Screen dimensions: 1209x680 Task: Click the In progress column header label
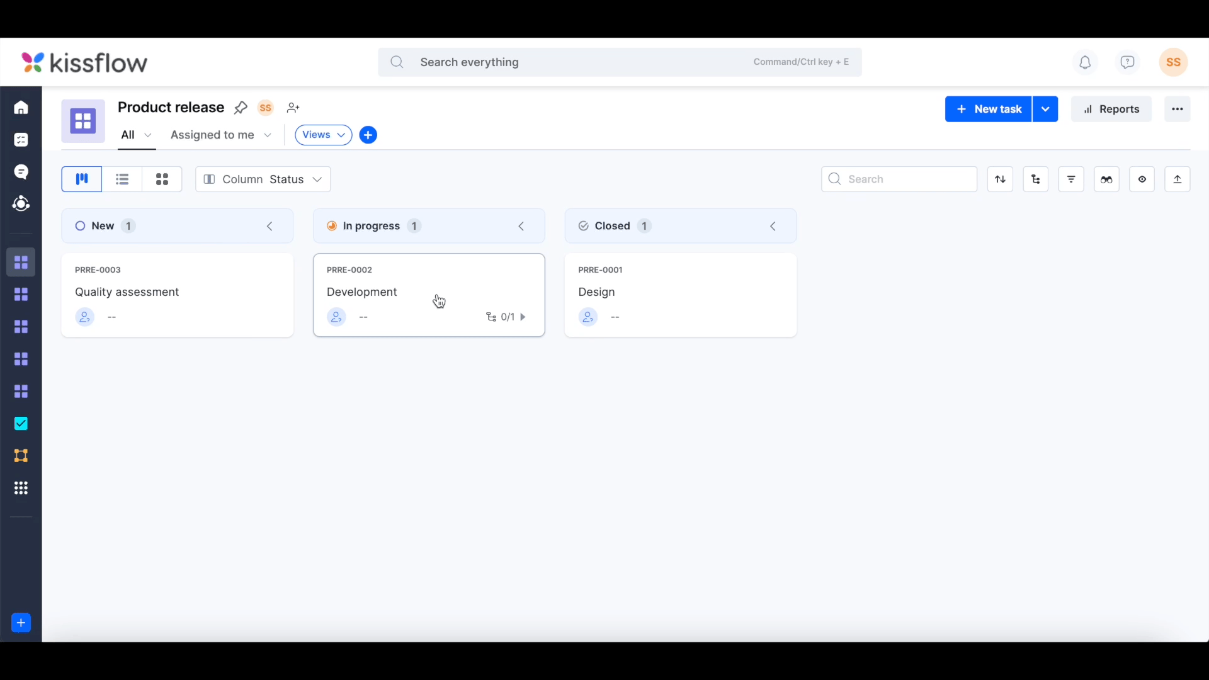[x=372, y=226]
